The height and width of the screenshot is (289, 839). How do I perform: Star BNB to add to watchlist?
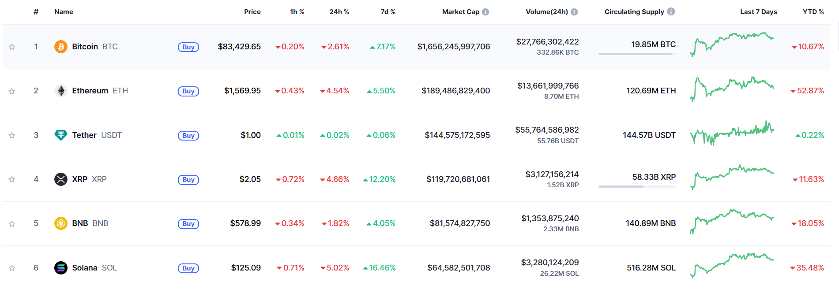click(x=12, y=224)
